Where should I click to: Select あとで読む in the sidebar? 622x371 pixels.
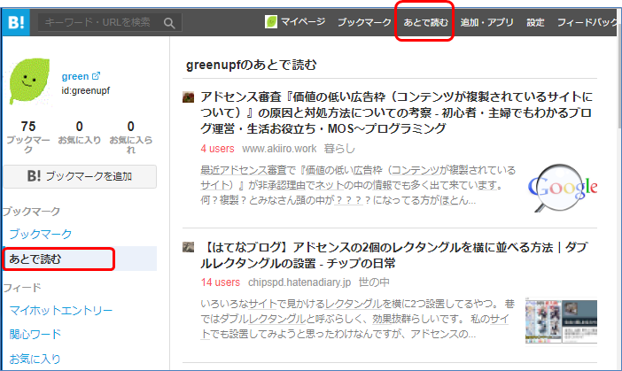[80, 259]
